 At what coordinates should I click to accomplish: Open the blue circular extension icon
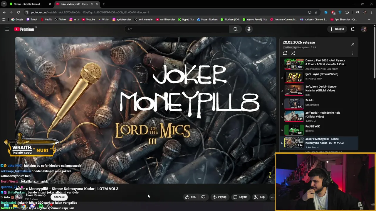(x=326, y=12)
